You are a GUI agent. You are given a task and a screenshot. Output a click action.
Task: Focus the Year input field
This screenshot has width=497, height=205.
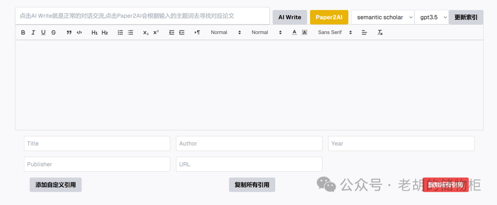(401, 143)
